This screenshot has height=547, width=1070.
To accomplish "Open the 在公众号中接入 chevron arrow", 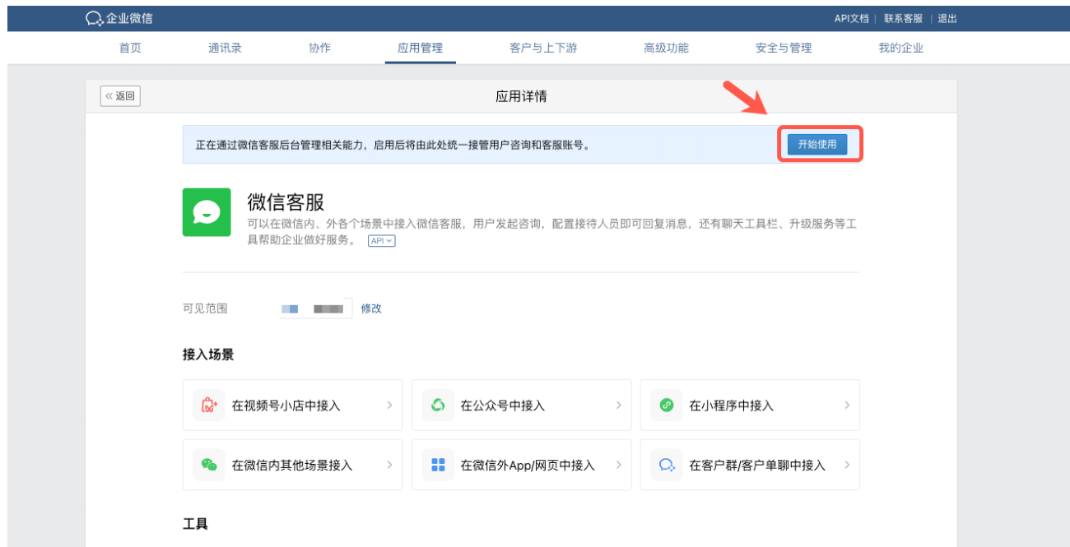I will point(618,406).
